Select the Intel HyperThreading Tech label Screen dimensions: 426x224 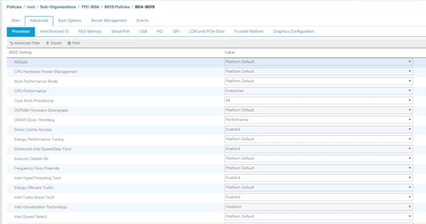click(38, 178)
